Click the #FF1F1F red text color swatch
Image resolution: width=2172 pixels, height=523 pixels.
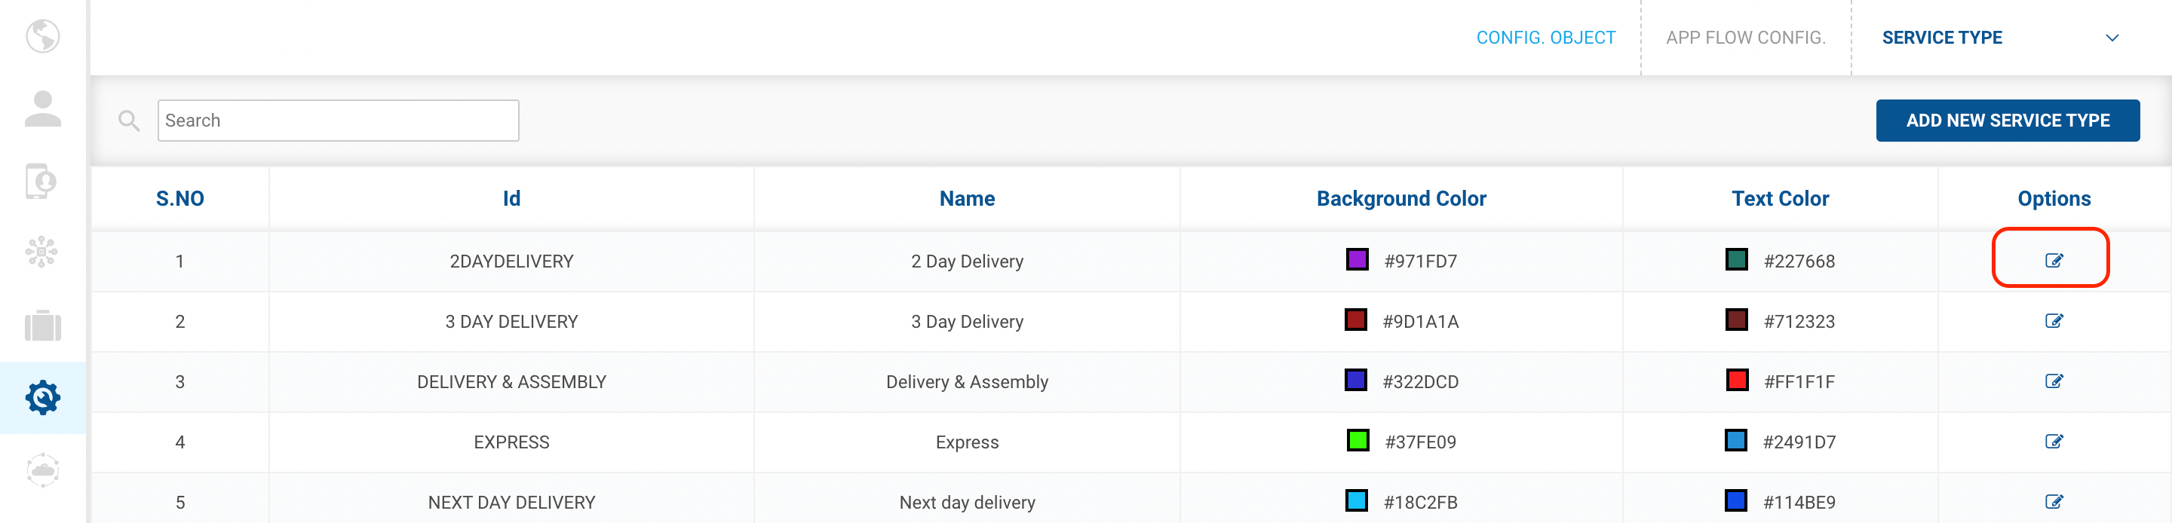[1736, 381]
